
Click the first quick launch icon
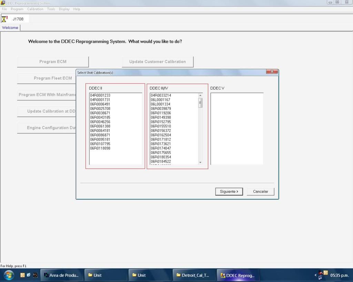click(x=22, y=275)
